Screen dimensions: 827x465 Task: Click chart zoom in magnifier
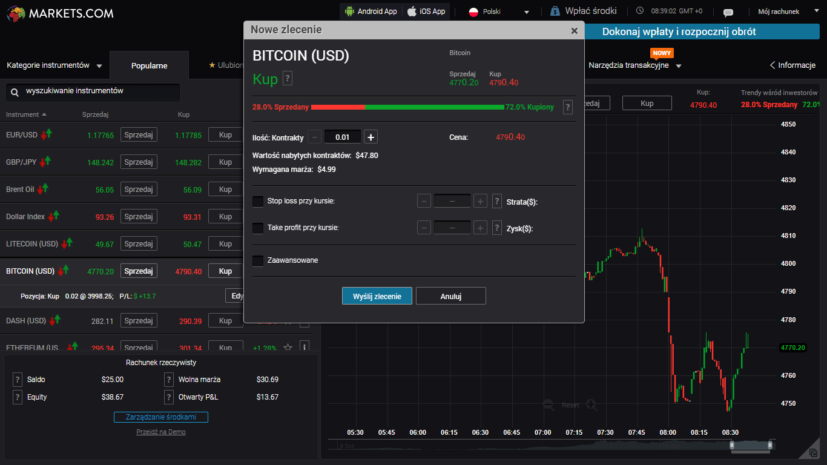coord(591,405)
